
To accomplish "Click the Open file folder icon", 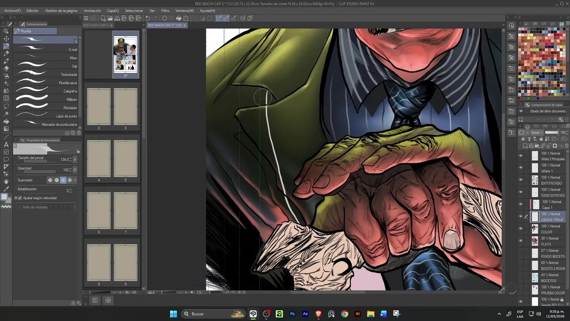I will [110, 18].
